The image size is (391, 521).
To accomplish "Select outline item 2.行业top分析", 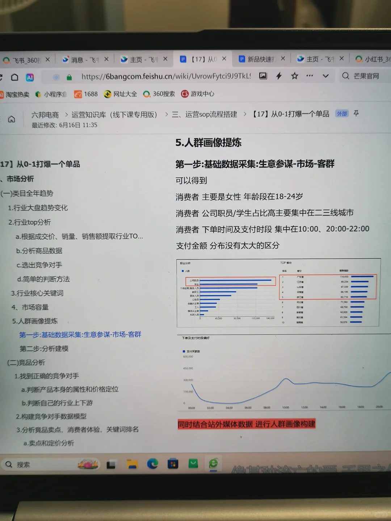I will pyautogui.click(x=30, y=222).
